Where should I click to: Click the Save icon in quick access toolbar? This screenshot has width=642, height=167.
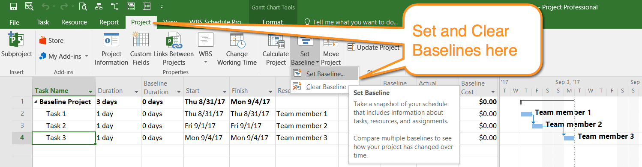[x=14, y=7]
